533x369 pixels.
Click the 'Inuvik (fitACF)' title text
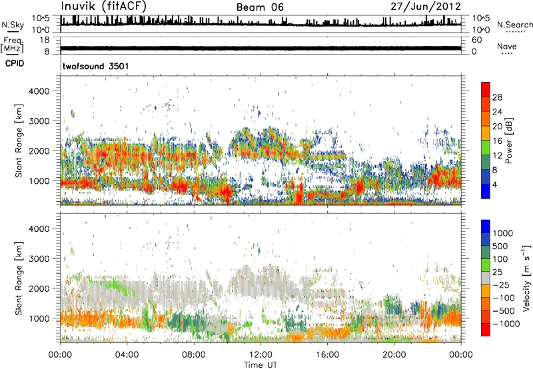coord(103,6)
